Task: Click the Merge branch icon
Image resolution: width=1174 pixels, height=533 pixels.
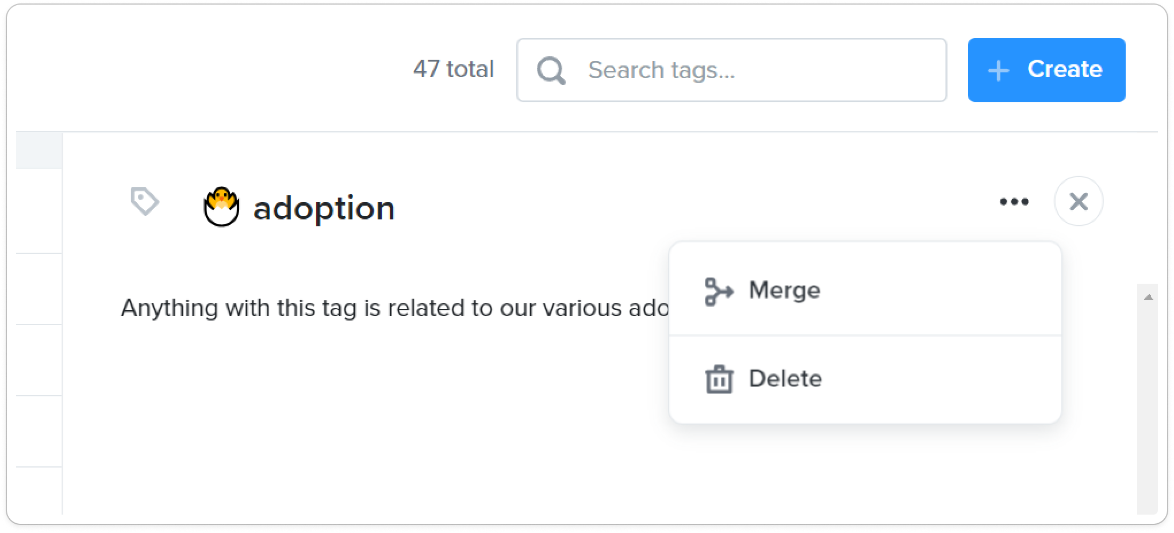Action: click(x=719, y=291)
